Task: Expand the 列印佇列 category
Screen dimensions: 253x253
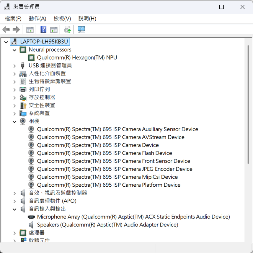Action: pyautogui.click(x=14, y=90)
